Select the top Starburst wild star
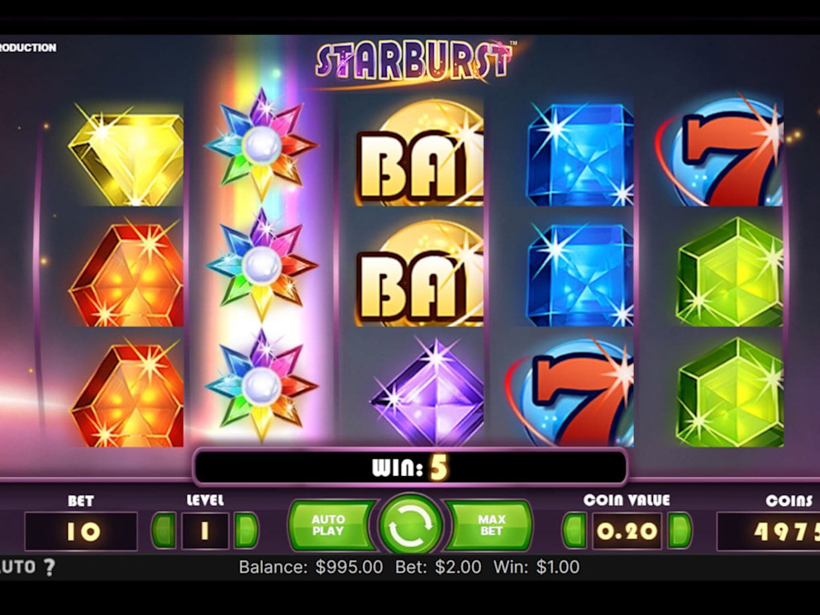 pos(261,145)
